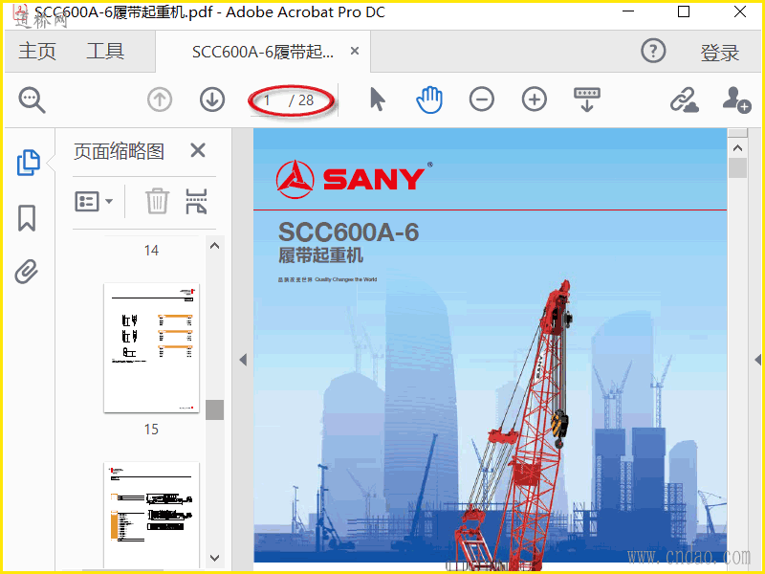Select the SCC600A-6 document tab
The width and height of the screenshot is (765, 574).
pyautogui.click(x=262, y=52)
